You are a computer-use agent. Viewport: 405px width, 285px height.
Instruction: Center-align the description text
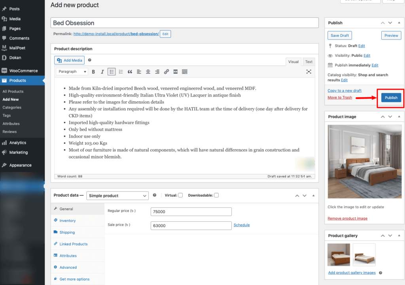pyautogui.click(x=148, y=72)
